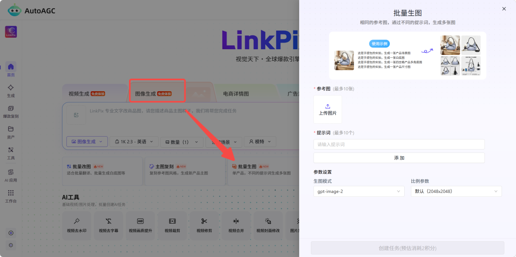This screenshot has height=257, width=516.
Task: Select the 视频封面修改 tool
Action: pyautogui.click(x=268, y=225)
